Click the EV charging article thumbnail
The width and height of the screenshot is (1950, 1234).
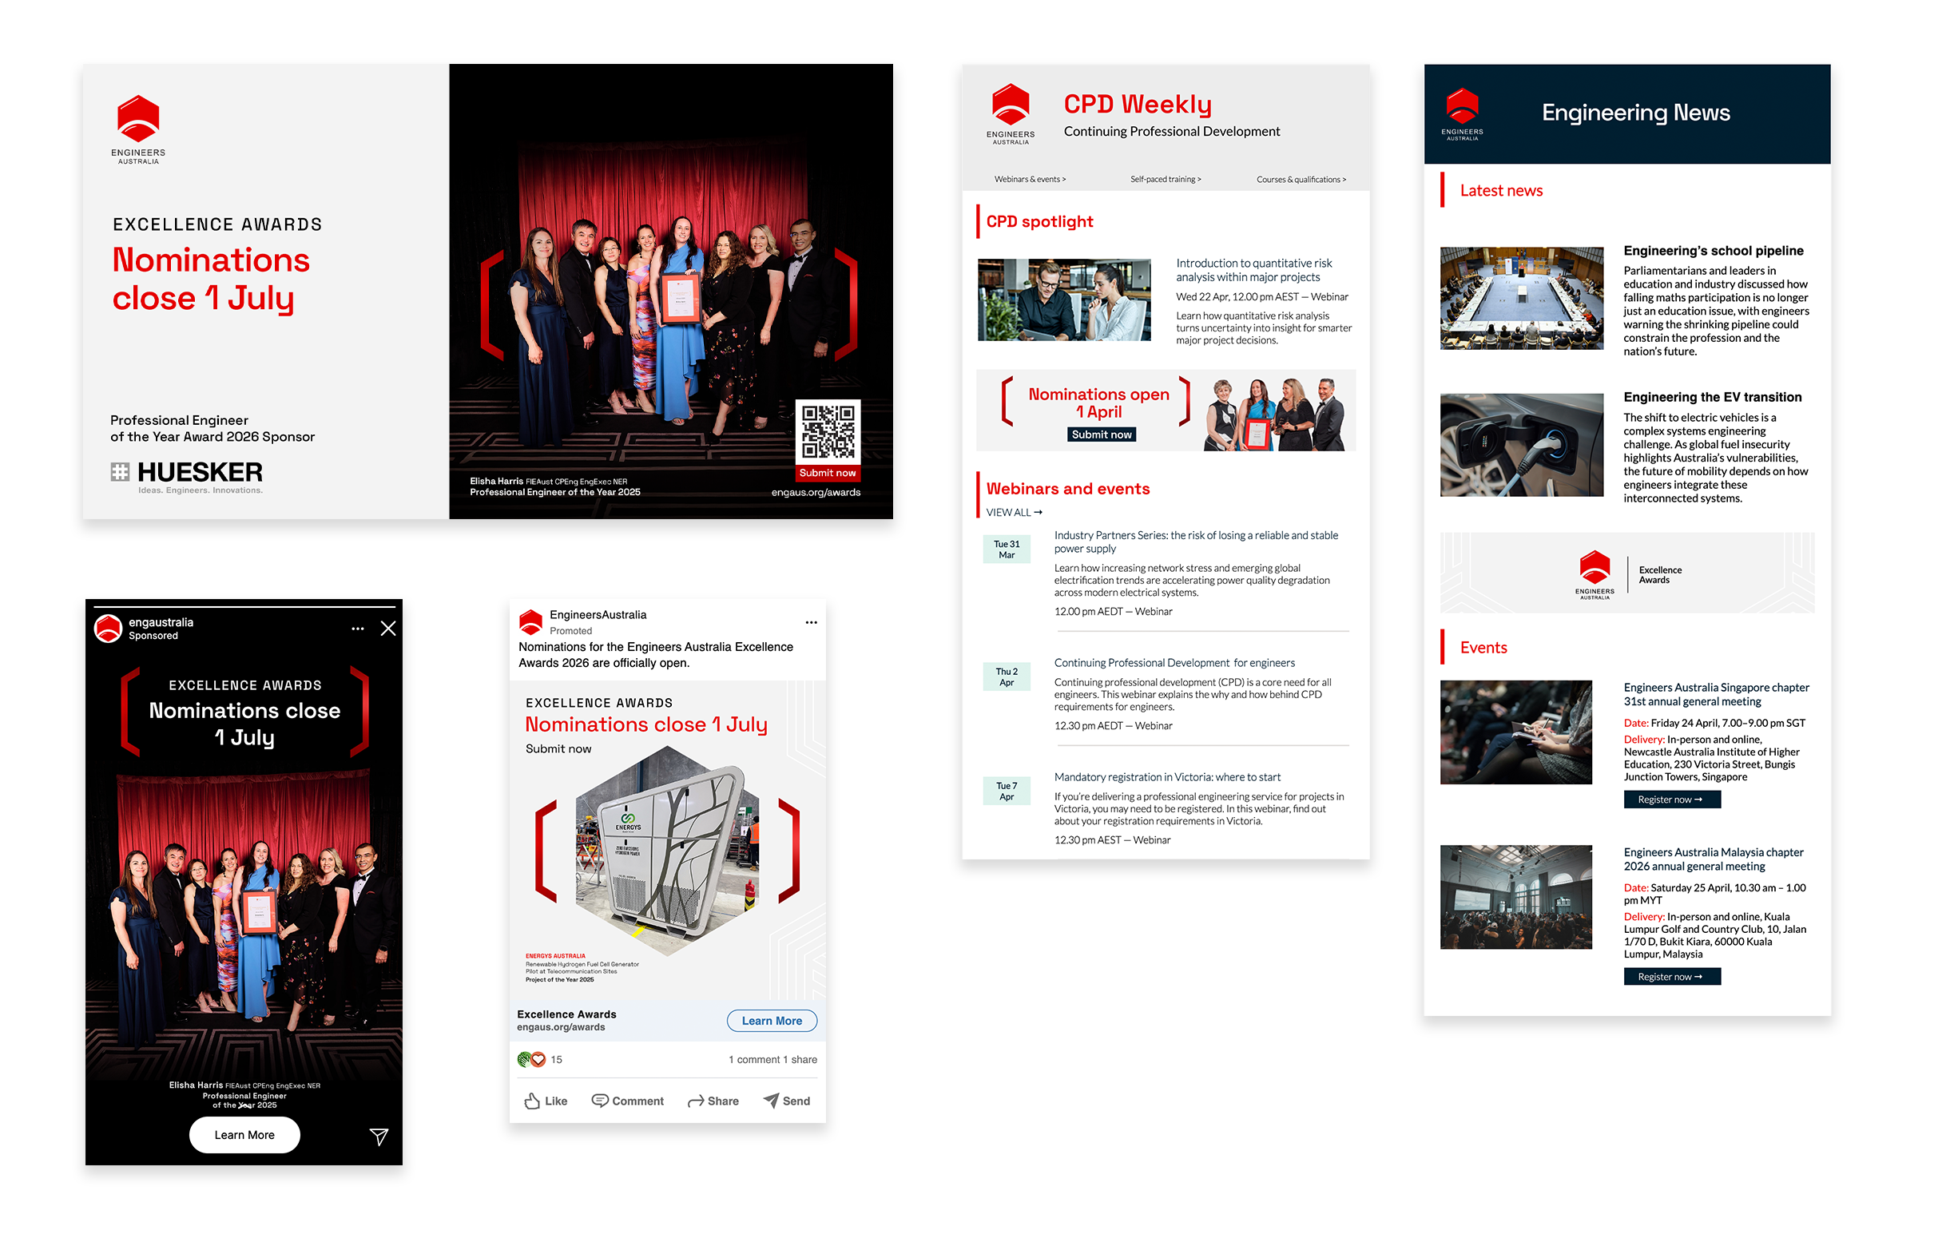coord(1521,445)
